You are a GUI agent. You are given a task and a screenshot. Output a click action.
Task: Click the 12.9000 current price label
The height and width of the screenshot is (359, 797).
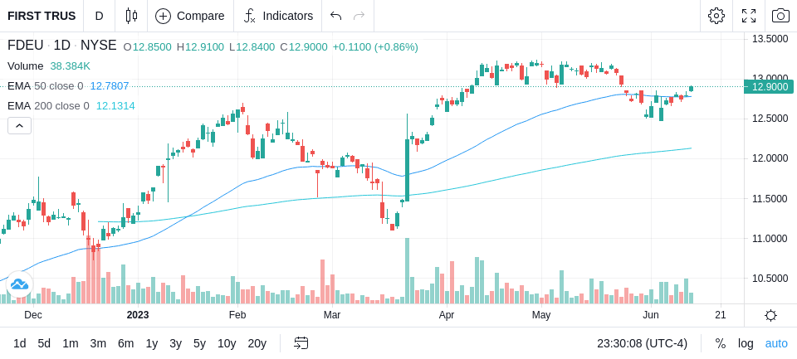[x=769, y=87]
